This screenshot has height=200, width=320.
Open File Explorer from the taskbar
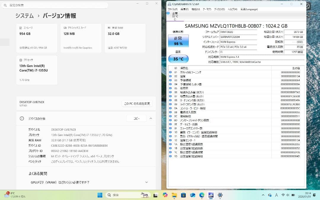click(x=174, y=195)
